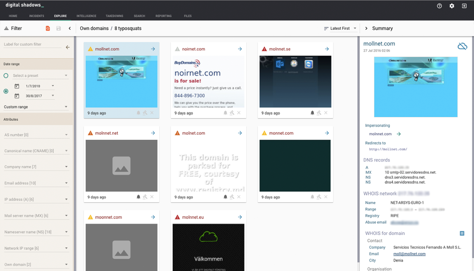Click Own domains breadcrumb link
This screenshot has width=474, height=271.
[x=94, y=28]
